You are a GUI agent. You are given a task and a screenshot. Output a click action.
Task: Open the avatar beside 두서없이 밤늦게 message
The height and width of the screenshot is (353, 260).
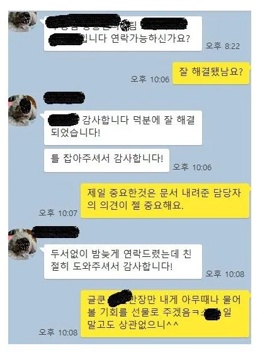point(22,244)
